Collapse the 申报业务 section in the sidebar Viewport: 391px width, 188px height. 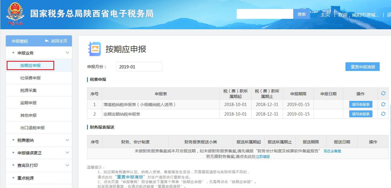point(67,53)
